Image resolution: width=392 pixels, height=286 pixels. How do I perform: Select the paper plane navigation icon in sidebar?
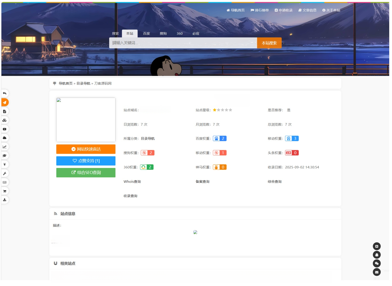(x=4, y=102)
